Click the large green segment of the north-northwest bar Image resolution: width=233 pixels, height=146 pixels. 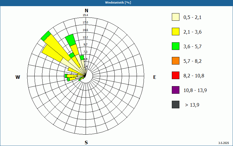point(70,40)
